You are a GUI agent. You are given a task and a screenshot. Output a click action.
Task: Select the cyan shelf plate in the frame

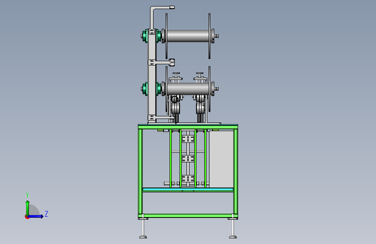tap(188, 189)
